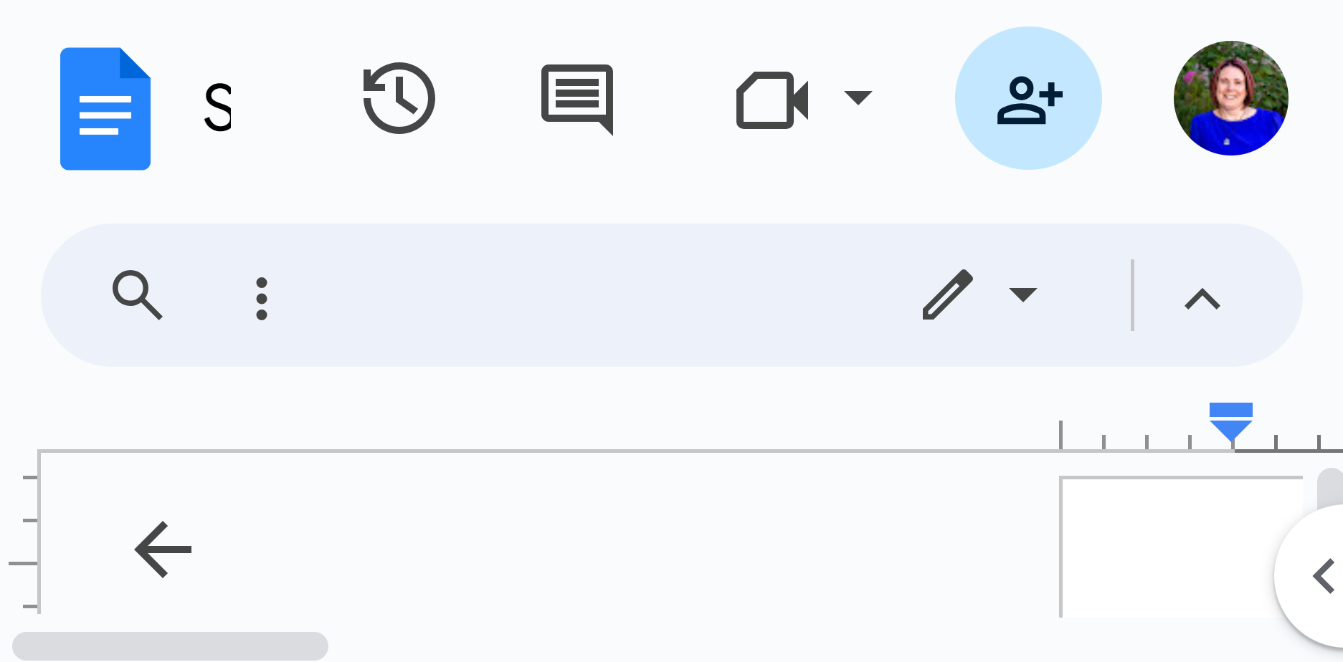Click the Share add-person button

[1028, 98]
